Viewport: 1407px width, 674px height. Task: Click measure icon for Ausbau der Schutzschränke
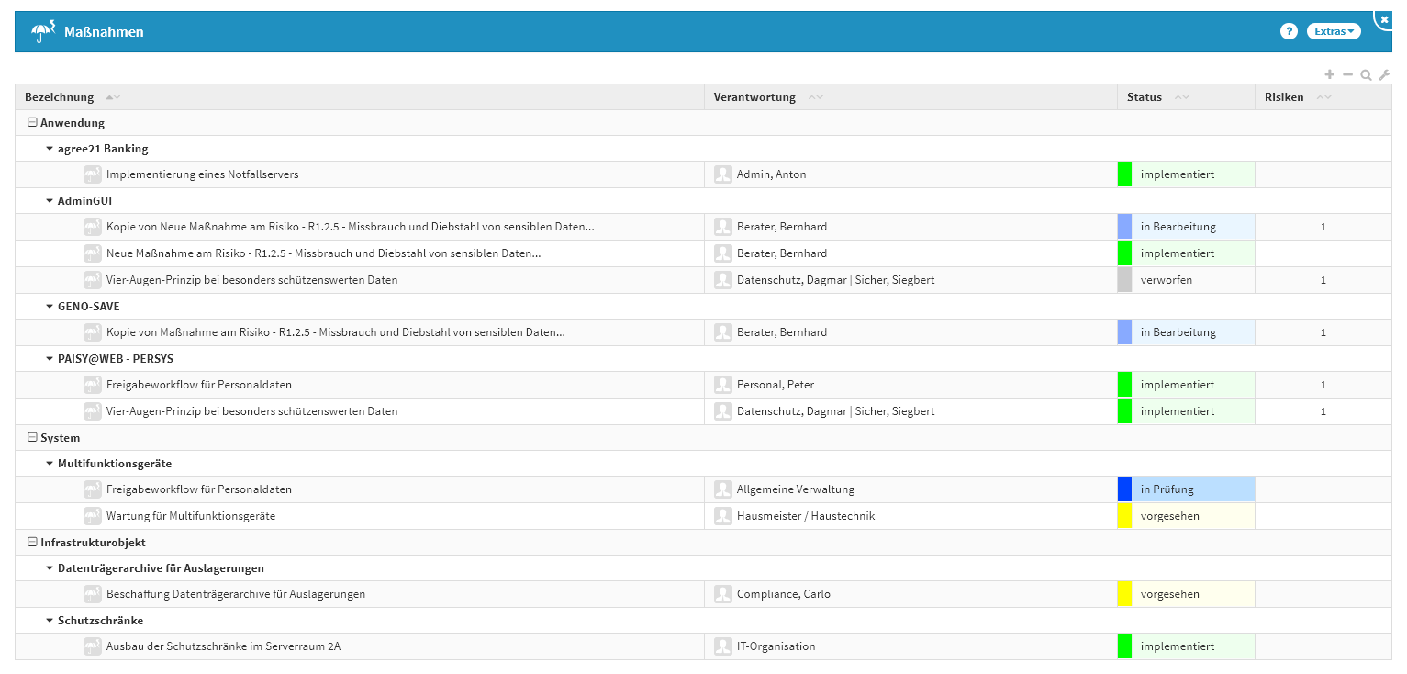92,646
